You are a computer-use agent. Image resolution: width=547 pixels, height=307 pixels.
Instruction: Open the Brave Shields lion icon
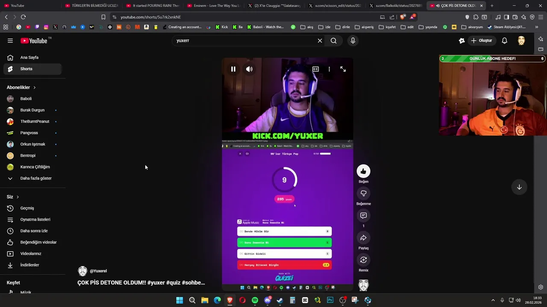pyautogui.click(x=402, y=17)
